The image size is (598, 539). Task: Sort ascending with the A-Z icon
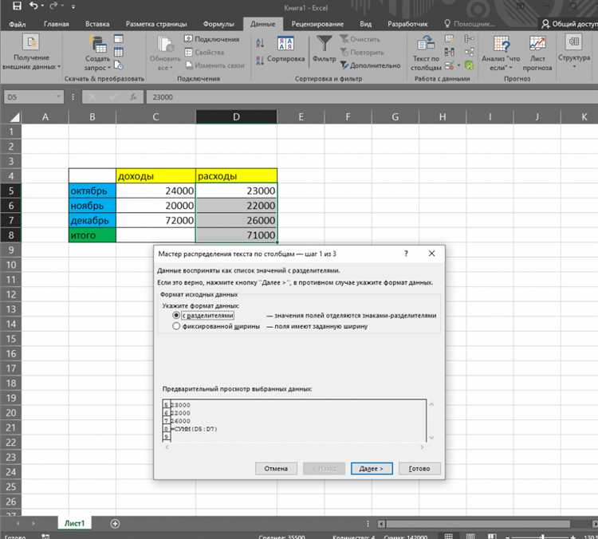(x=260, y=43)
